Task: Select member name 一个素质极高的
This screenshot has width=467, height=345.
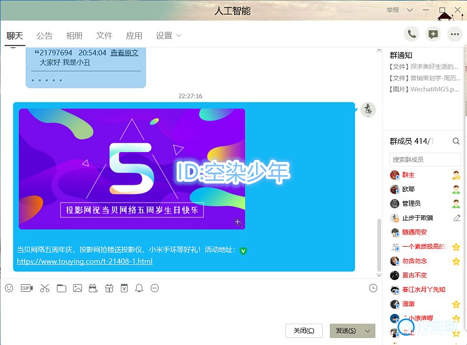Action: pyautogui.click(x=424, y=247)
